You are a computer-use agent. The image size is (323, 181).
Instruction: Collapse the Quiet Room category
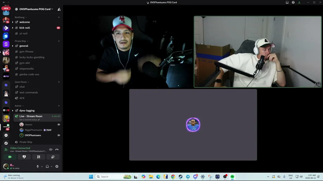[x=22, y=82]
